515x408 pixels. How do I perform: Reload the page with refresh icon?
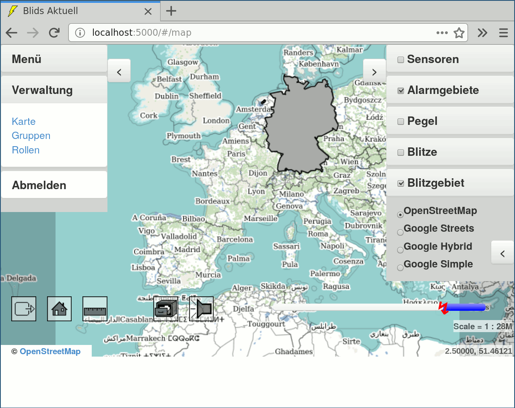pyautogui.click(x=54, y=33)
